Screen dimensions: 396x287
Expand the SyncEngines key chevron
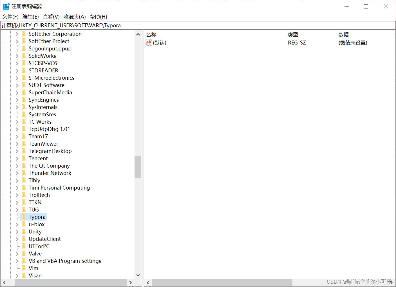tap(17, 100)
